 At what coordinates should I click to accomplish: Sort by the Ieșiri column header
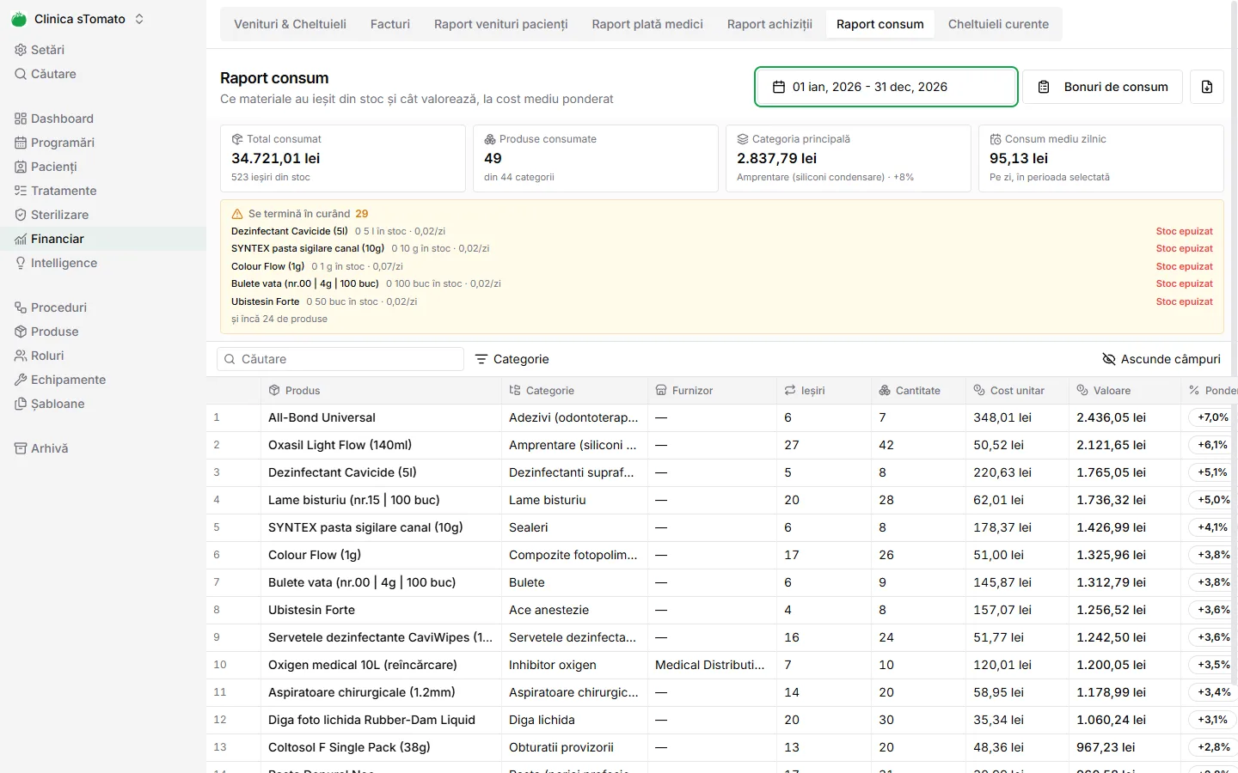(x=824, y=390)
